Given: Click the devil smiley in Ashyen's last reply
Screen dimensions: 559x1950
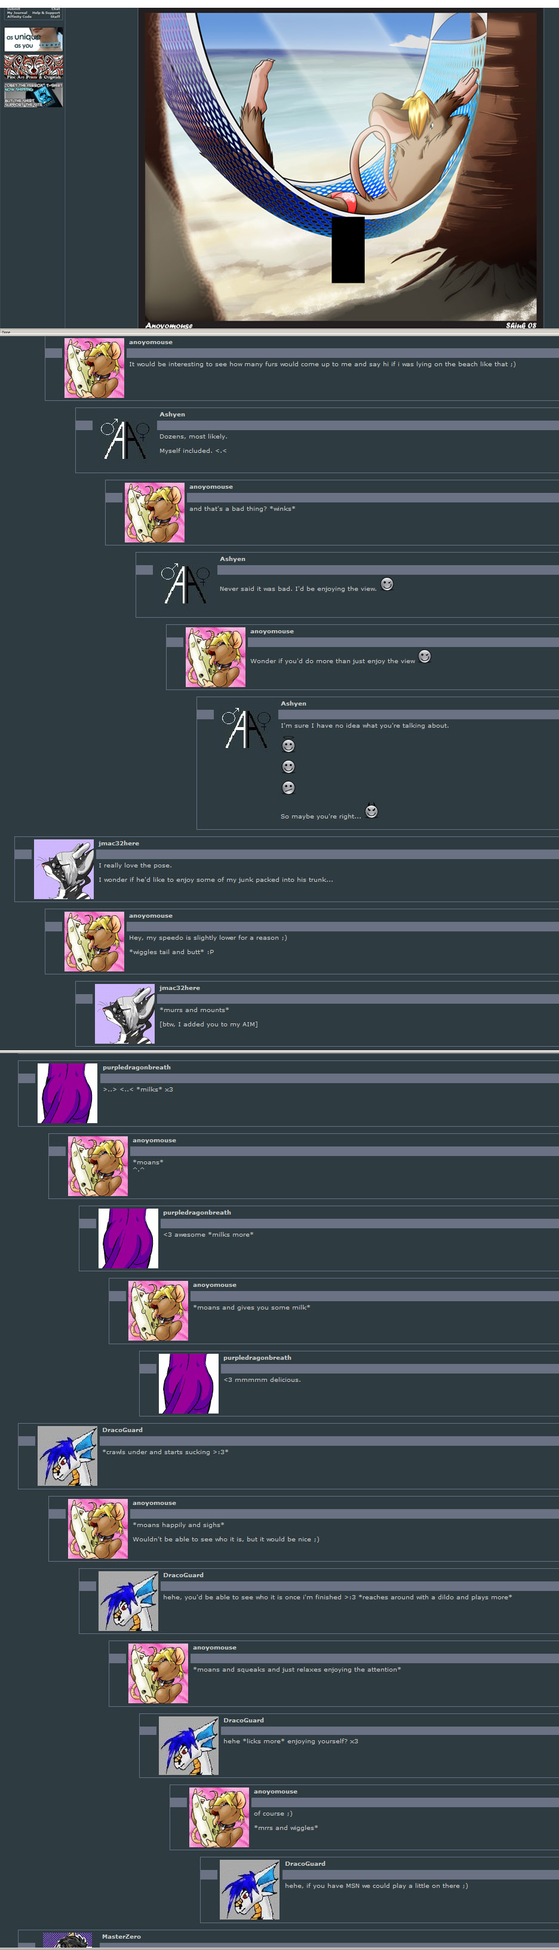Looking at the screenshot, I should (x=371, y=811).
